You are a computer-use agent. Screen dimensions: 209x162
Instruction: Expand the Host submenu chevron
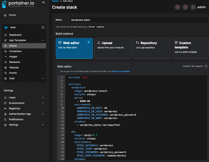[x=42, y=78]
